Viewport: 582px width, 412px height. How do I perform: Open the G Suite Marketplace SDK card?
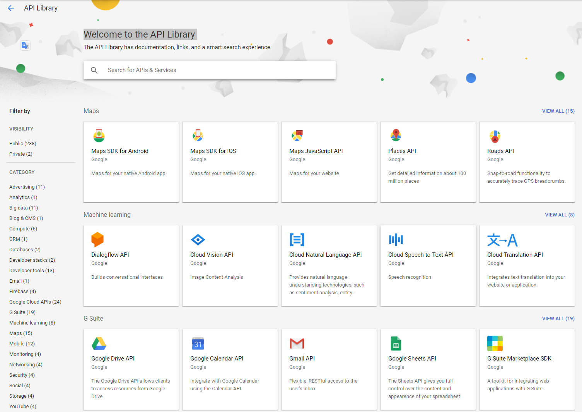pos(527,369)
